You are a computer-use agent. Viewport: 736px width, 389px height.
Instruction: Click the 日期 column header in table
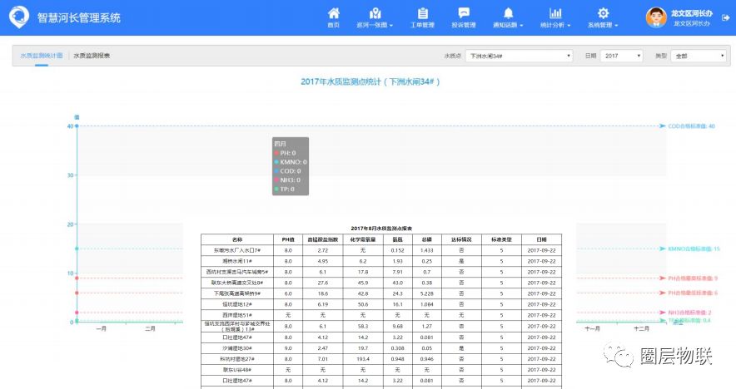click(541, 239)
